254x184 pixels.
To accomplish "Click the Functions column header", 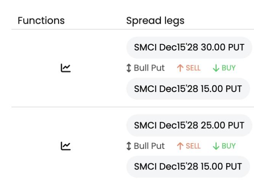I will [41, 21].
